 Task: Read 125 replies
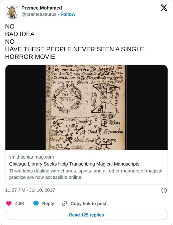click(x=86, y=215)
